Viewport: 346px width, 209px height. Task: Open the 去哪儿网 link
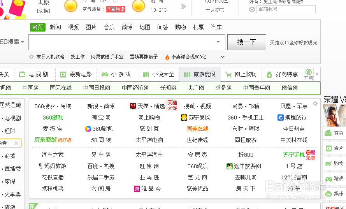coord(246,177)
